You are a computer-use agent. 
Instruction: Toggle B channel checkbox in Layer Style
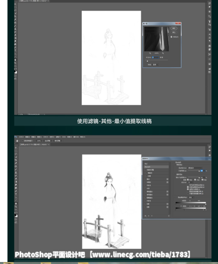tap(203, 180)
